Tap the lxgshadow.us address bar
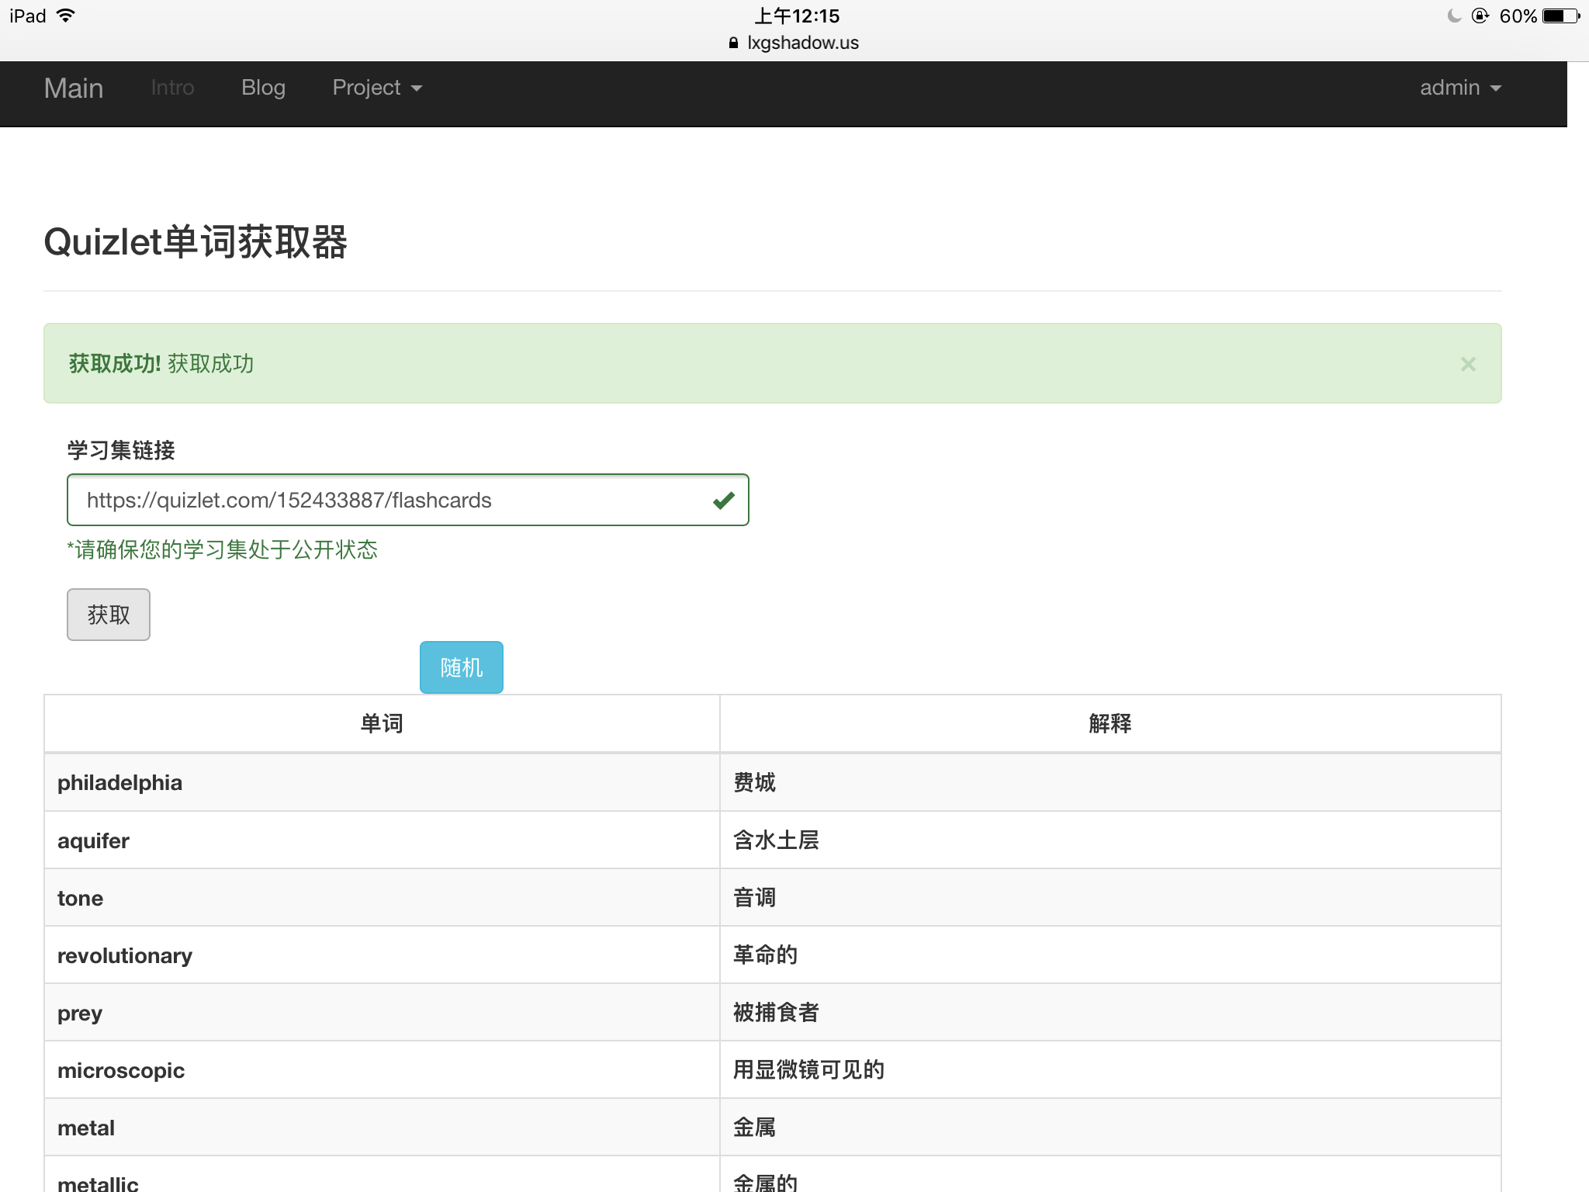This screenshot has height=1192, width=1589. coord(802,43)
